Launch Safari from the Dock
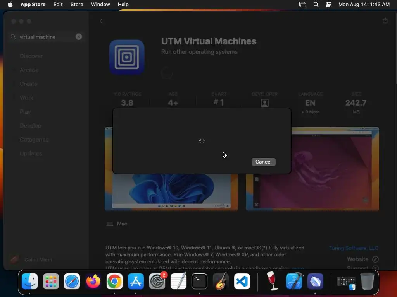397x297 pixels. coord(72,282)
